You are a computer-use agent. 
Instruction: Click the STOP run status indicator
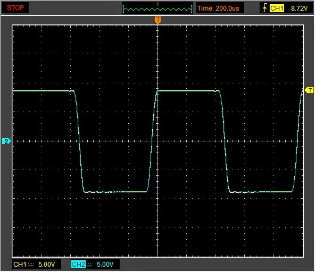click(15, 8)
